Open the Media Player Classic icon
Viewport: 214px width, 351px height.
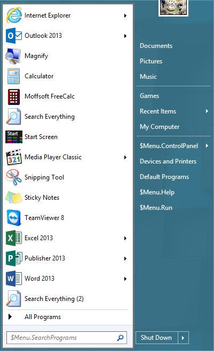[14, 157]
